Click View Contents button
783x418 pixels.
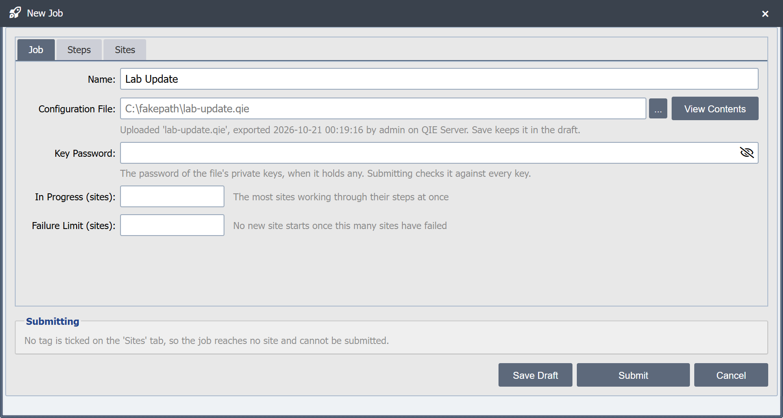point(715,108)
